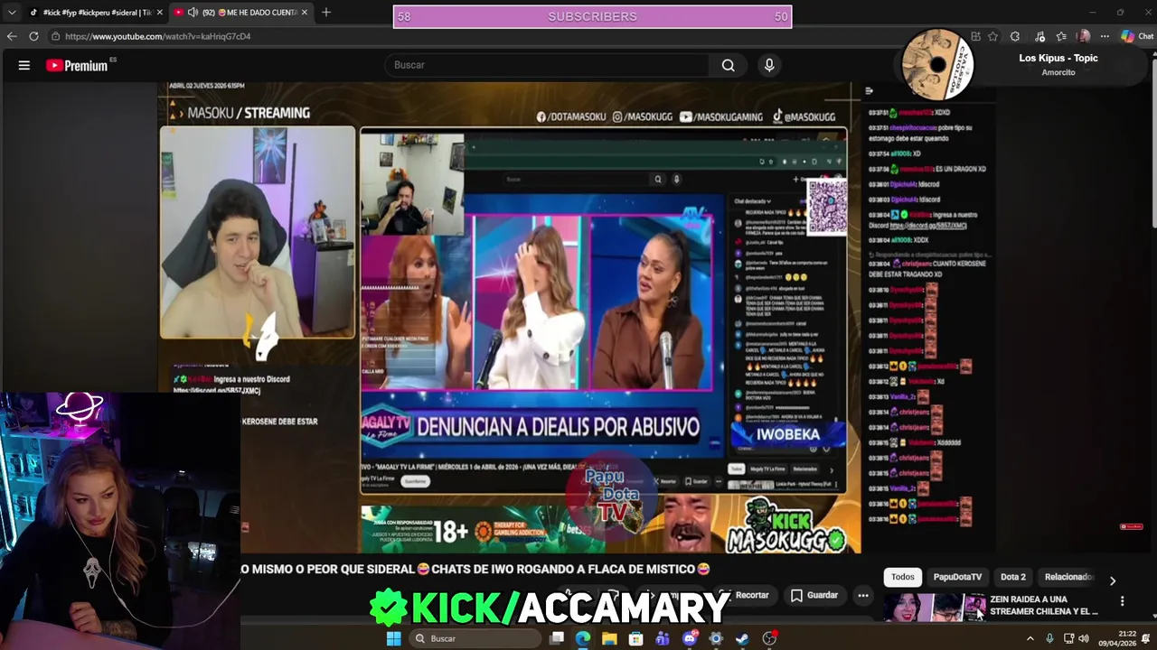Open the browser three-dot settings menu
1157x650 pixels.
coord(1105,36)
